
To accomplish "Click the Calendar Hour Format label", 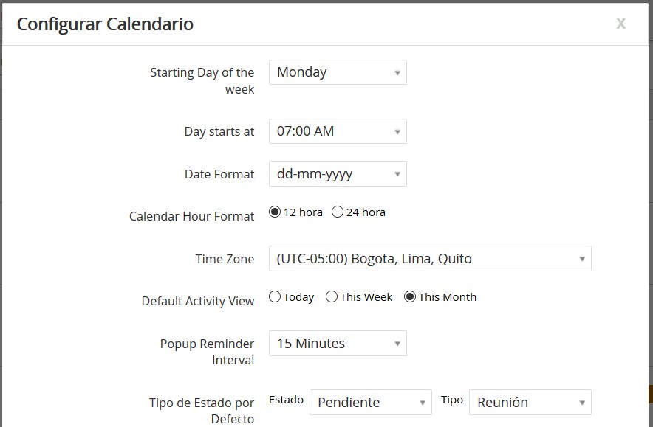I will click(x=191, y=216).
